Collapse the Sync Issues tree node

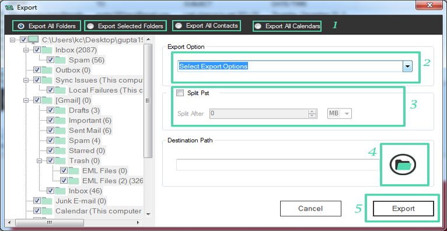[26, 80]
